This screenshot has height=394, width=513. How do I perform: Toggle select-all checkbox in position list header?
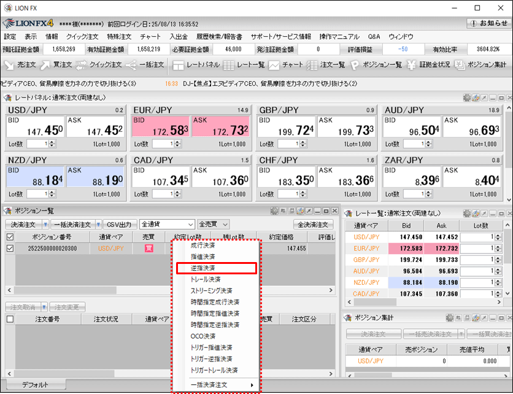[9, 237]
